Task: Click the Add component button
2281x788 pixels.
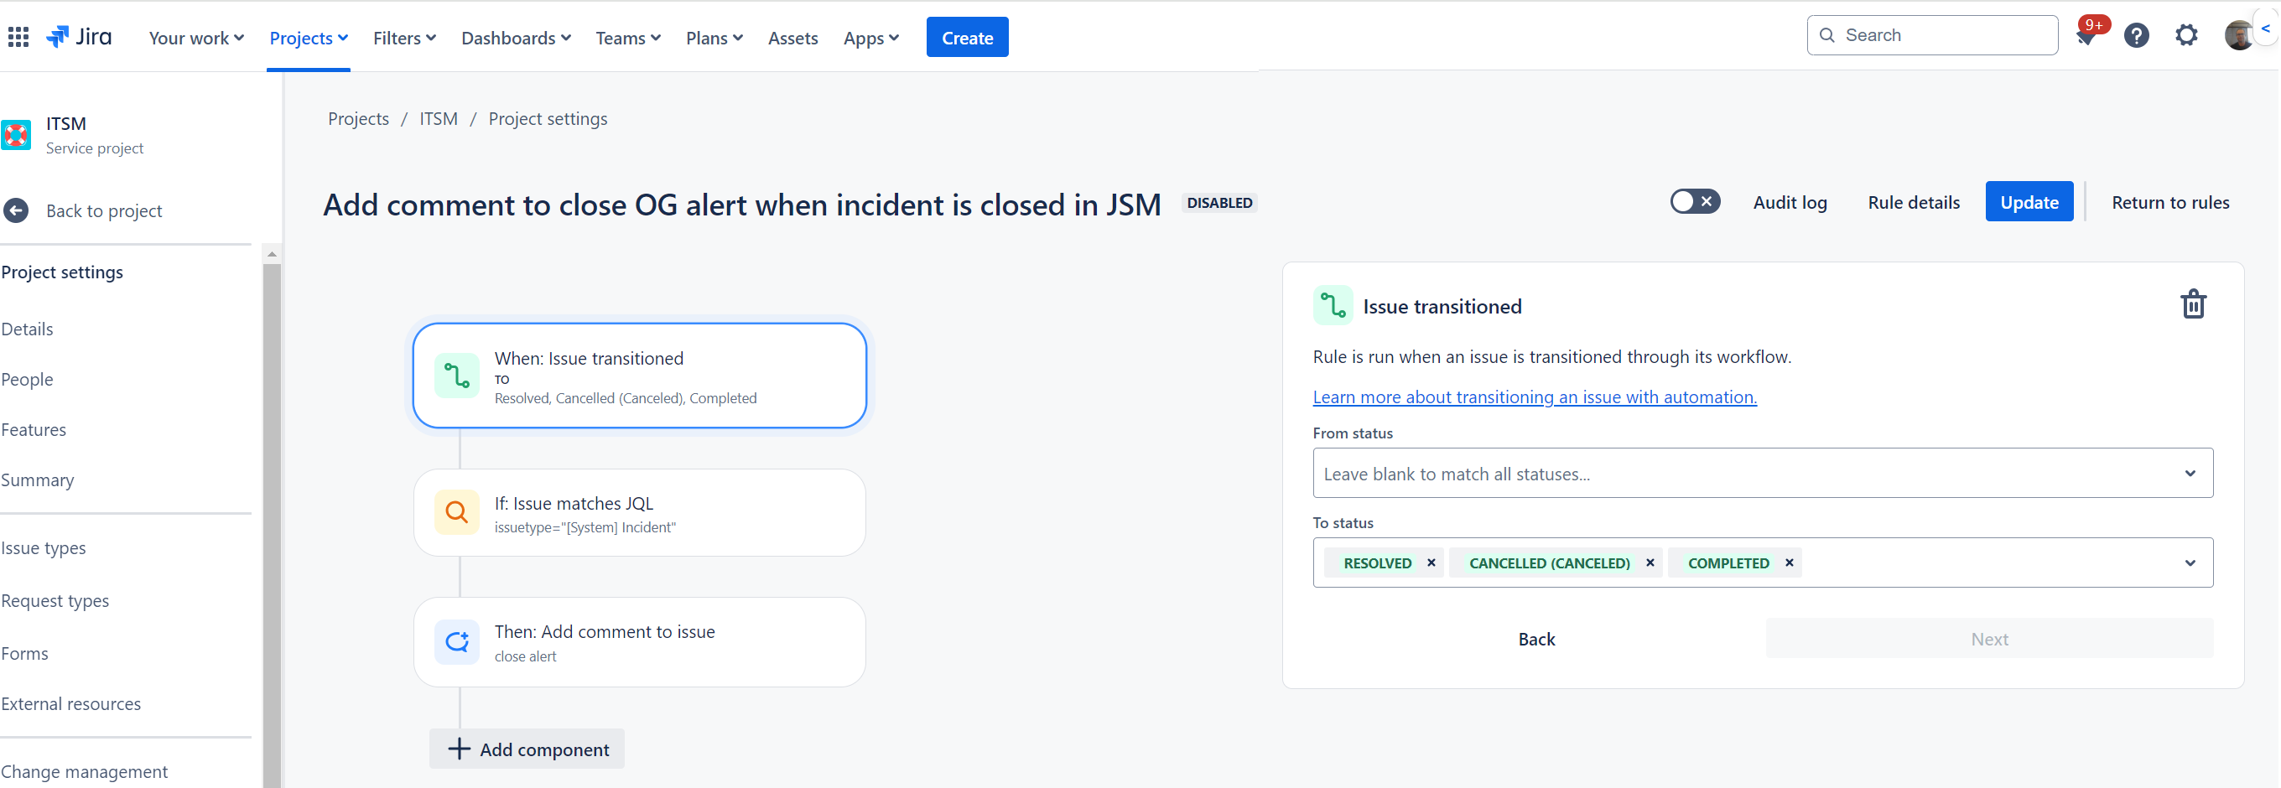Action: click(x=527, y=749)
